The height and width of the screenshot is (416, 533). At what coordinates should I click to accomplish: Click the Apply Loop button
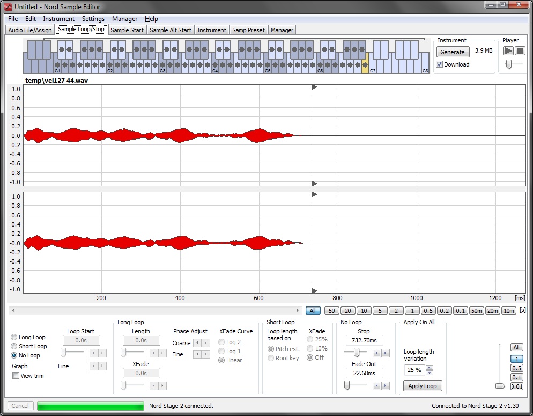422,386
